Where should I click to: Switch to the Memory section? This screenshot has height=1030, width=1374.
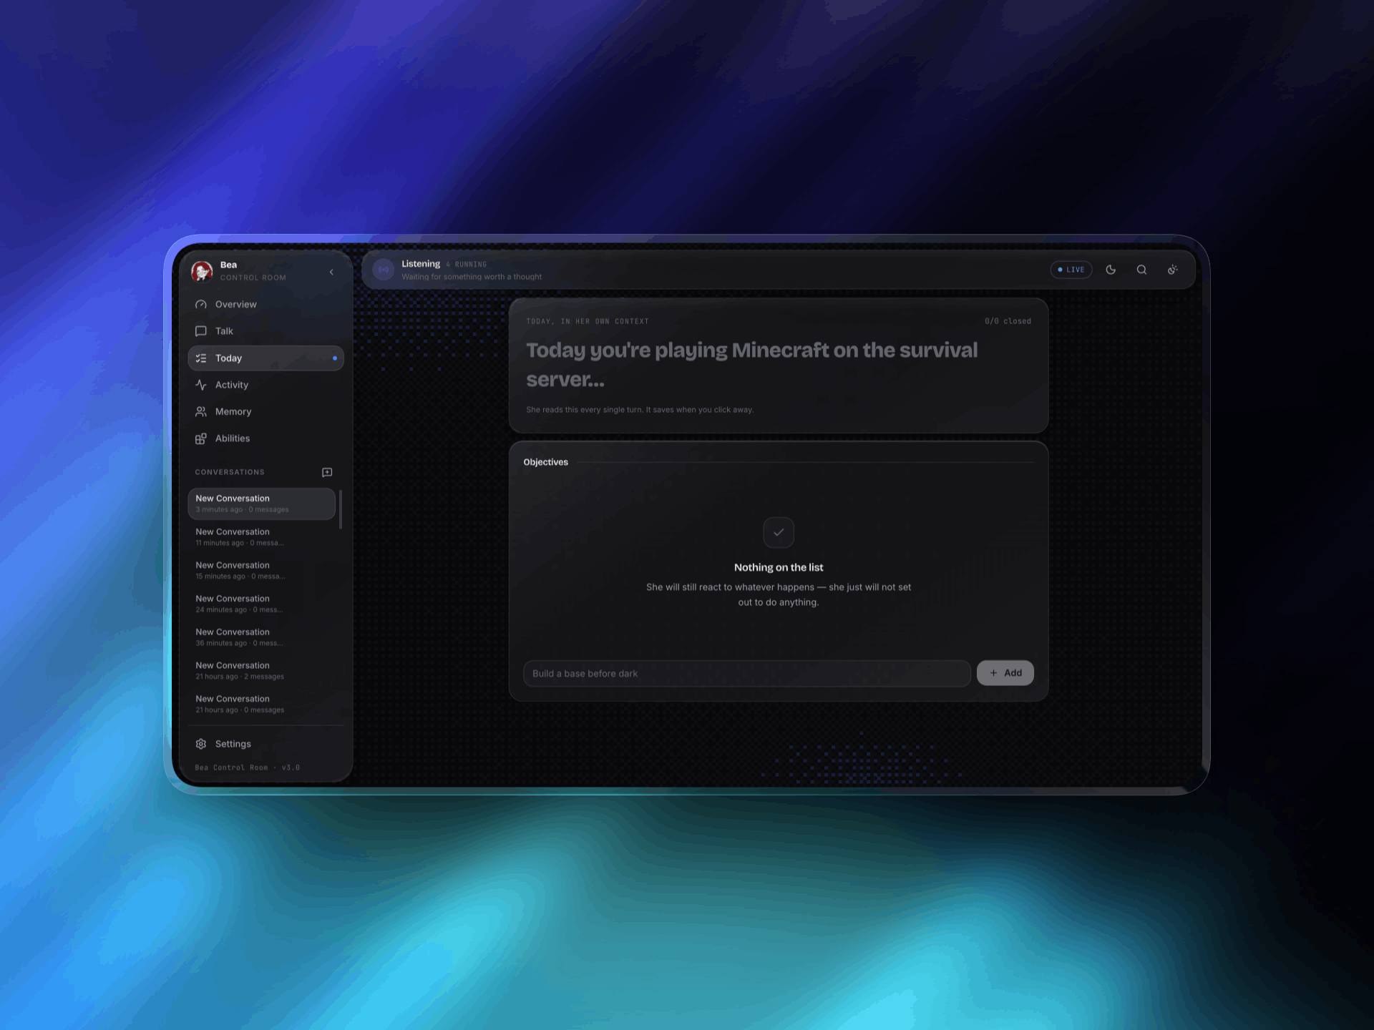(265, 412)
